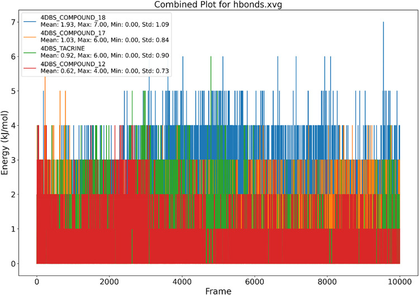This screenshot has width=419, height=295.
Task: Click the green legend line for TACRINE
Action: click(30, 52)
